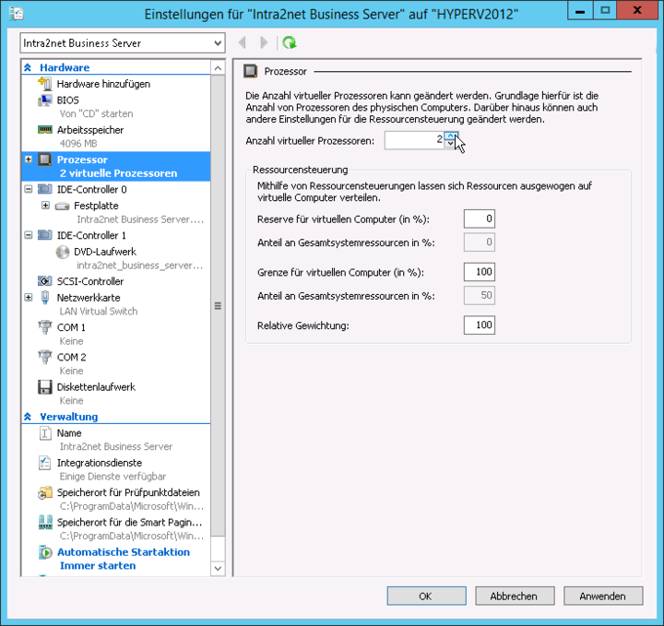Collapse the IDE-Controller 1 node
This screenshot has height=626, width=664.
click(x=29, y=235)
